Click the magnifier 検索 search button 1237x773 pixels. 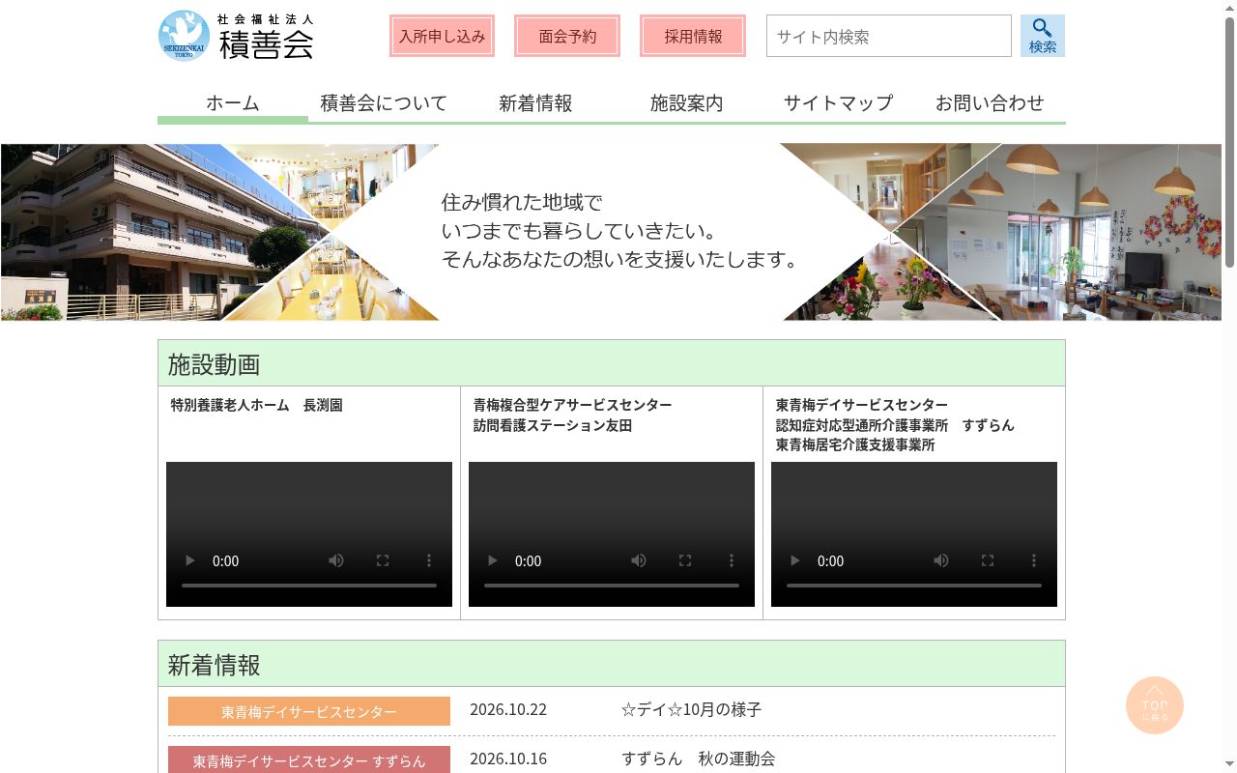tap(1042, 36)
